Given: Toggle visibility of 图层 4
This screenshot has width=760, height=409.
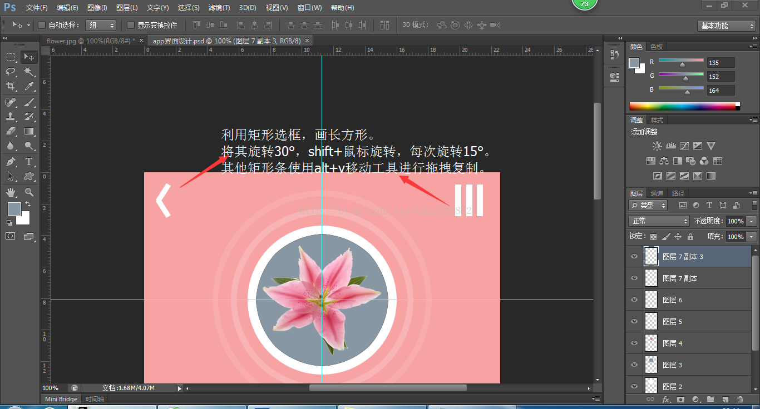Looking at the screenshot, I should (634, 343).
